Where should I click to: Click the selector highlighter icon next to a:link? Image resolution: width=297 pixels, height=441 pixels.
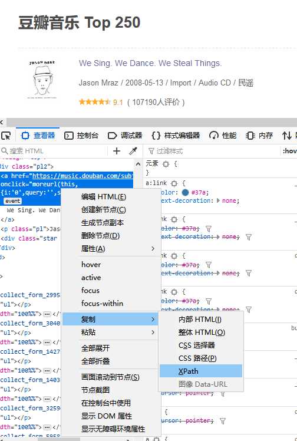[174, 183]
